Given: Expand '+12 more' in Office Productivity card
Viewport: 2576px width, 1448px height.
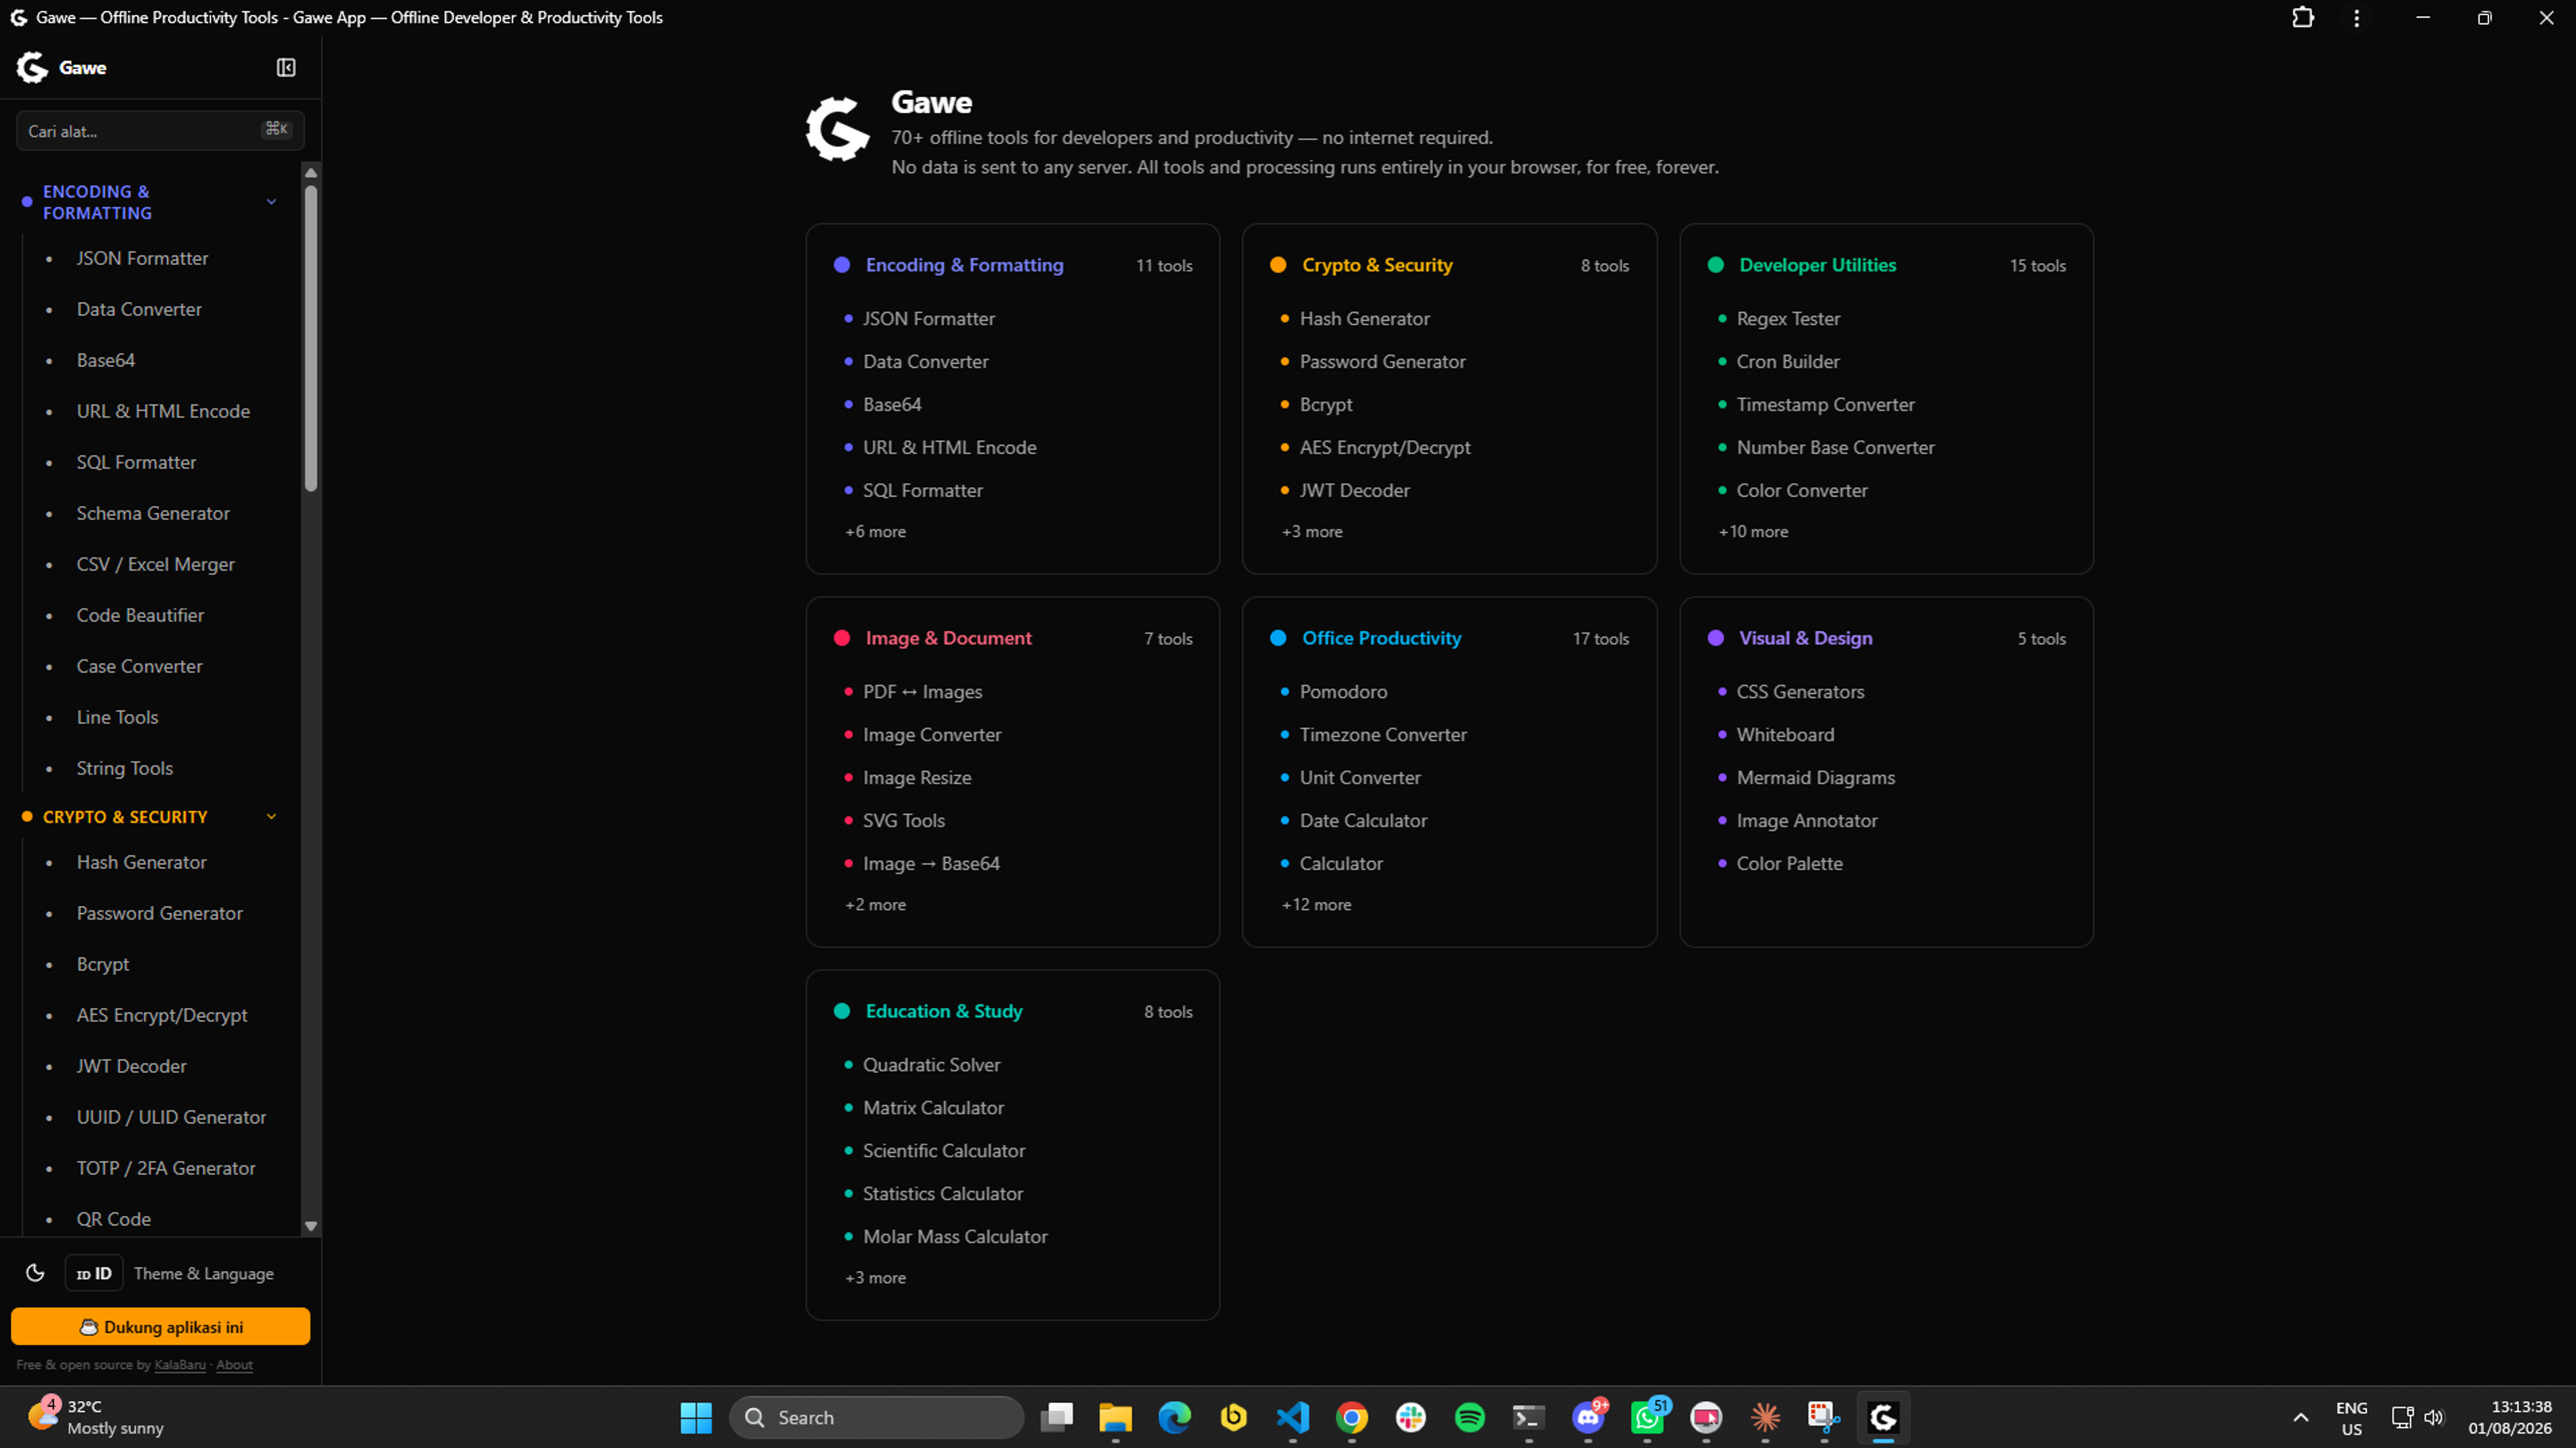Looking at the screenshot, I should coord(1316,905).
